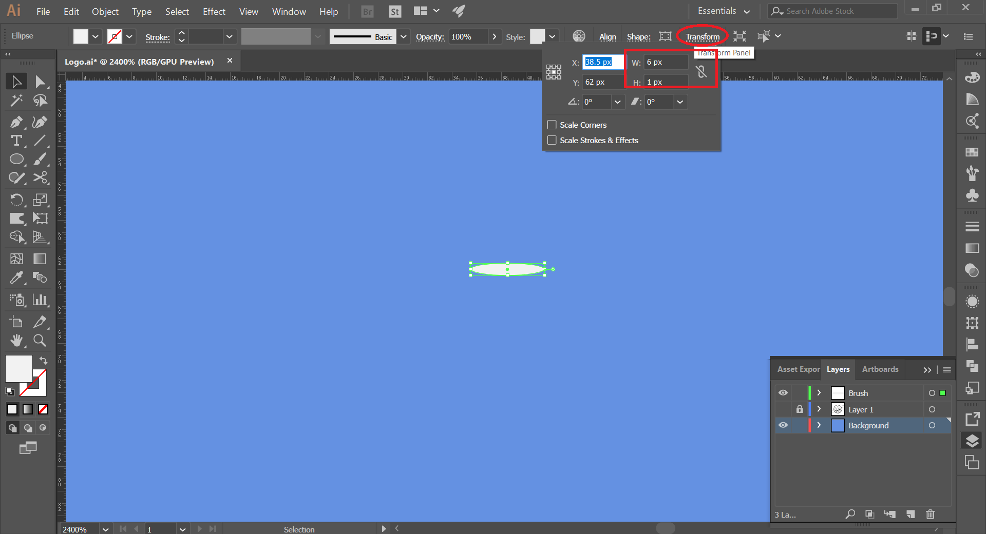Select the Scissors tool
The image size is (986, 534).
point(40,178)
